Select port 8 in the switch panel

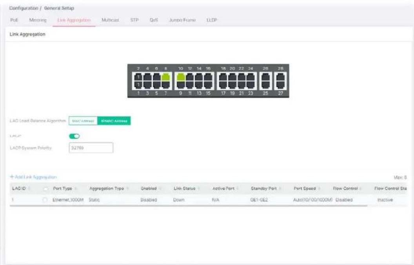165,77
